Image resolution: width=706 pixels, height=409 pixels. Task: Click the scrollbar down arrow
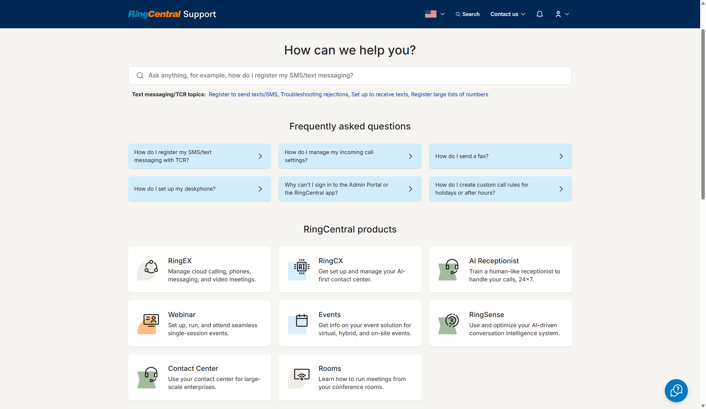703,406
